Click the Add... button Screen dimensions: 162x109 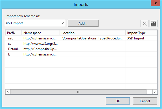[x=83, y=23]
